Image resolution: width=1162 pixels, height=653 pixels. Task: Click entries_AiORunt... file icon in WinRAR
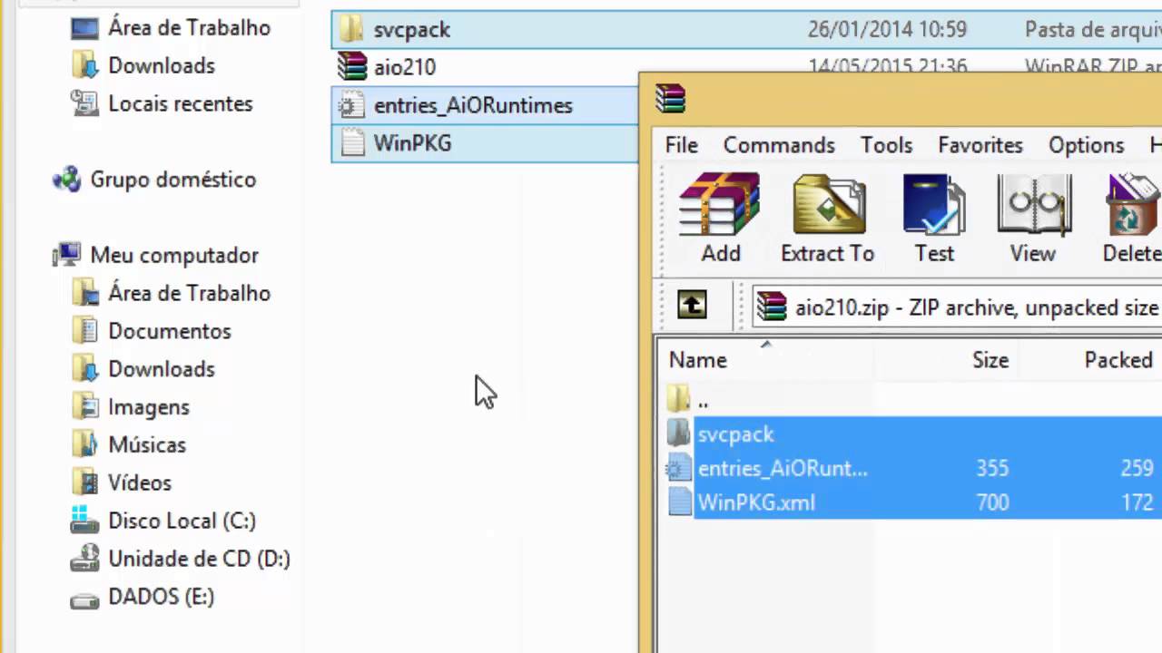[x=679, y=468]
